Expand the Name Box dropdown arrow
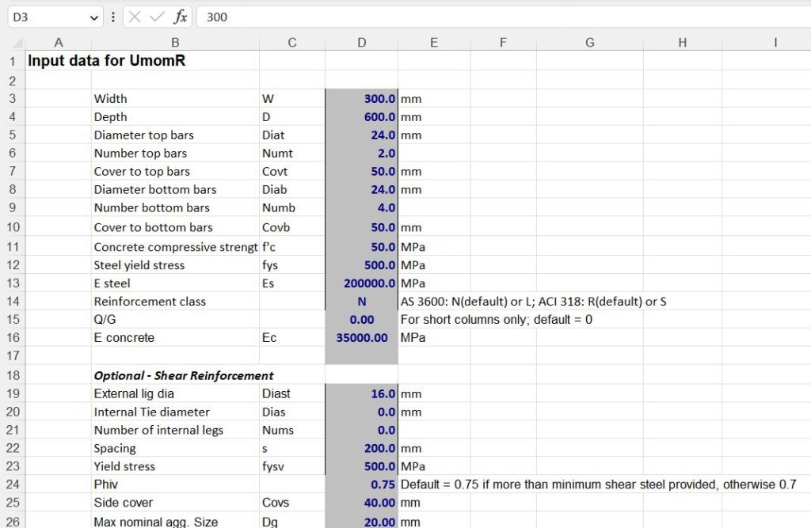The height and width of the screenshot is (528, 811). pyautogui.click(x=95, y=17)
